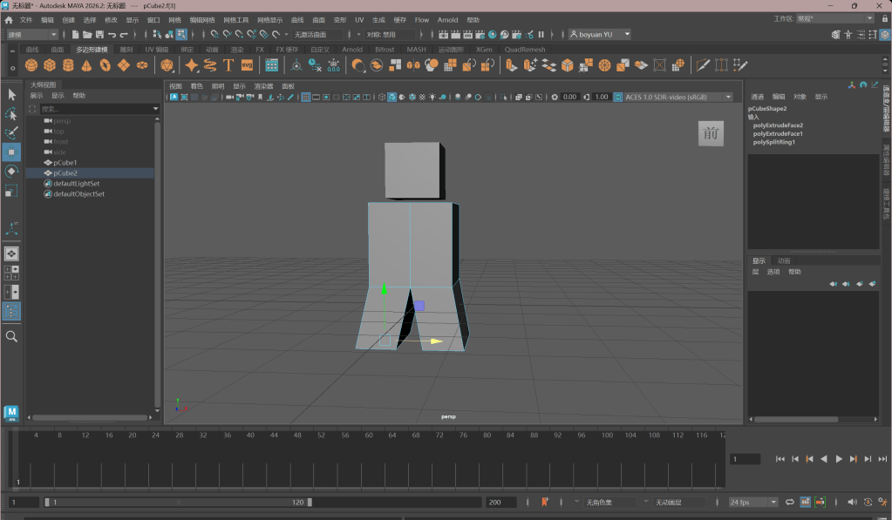Click the play forward button
The width and height of the screenshot is (892, 520).
tap(839, 459)
